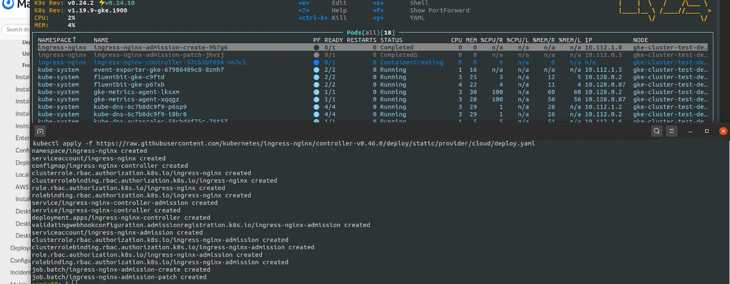Open the Local link in browser sidebar

point(22,175)
